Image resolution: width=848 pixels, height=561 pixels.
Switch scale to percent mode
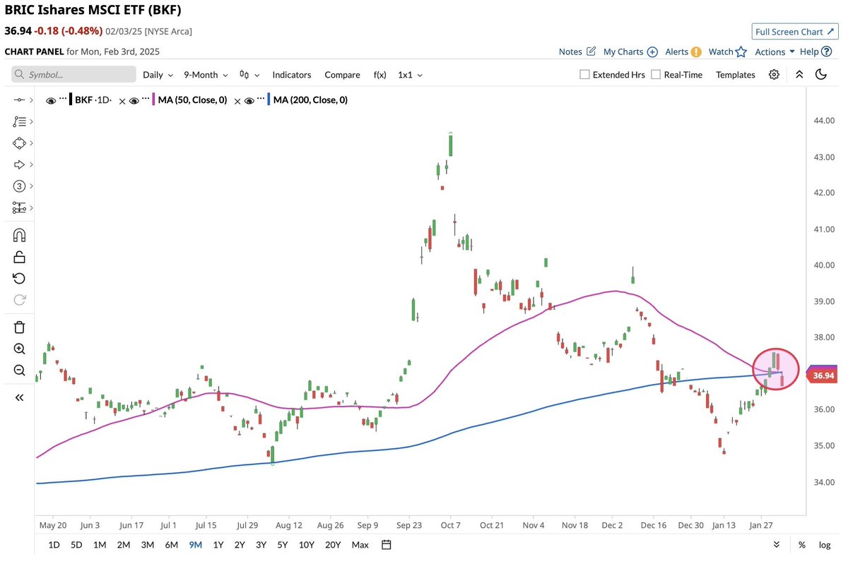pyautogui.click(x=802, y=545)
